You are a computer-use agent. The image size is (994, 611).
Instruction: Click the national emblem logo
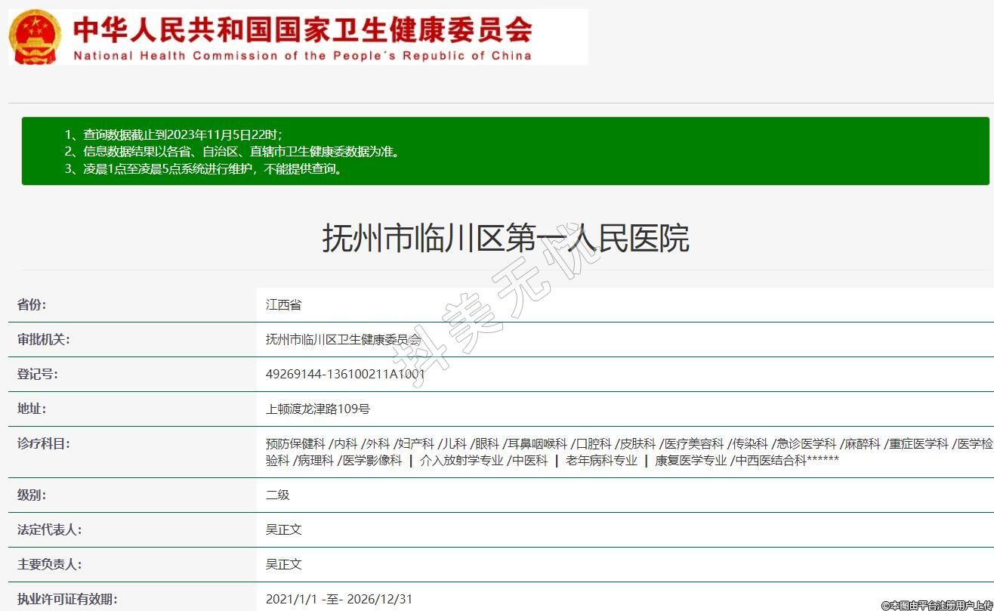(35, 37)
